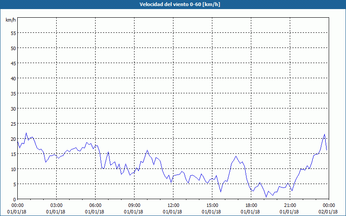Screen dimensions: 346x216
Task: Click the 00:00 time label dated 02/01/18
Action: [329, 206]
